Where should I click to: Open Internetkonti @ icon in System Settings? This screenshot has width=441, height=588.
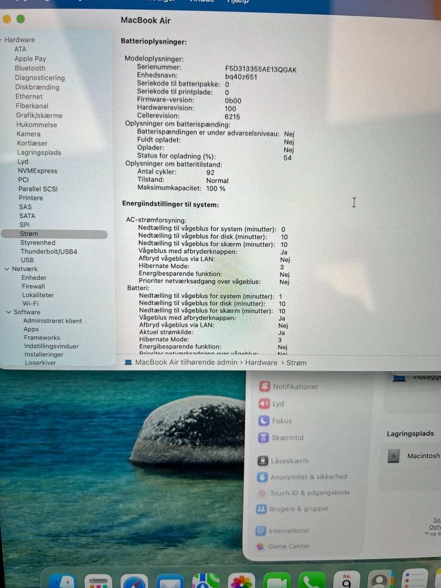pos(261,531)
